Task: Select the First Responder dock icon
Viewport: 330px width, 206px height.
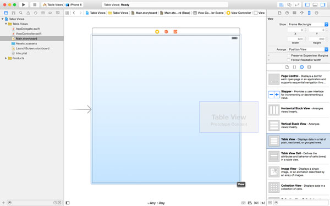Action: (x=166, y=32)
